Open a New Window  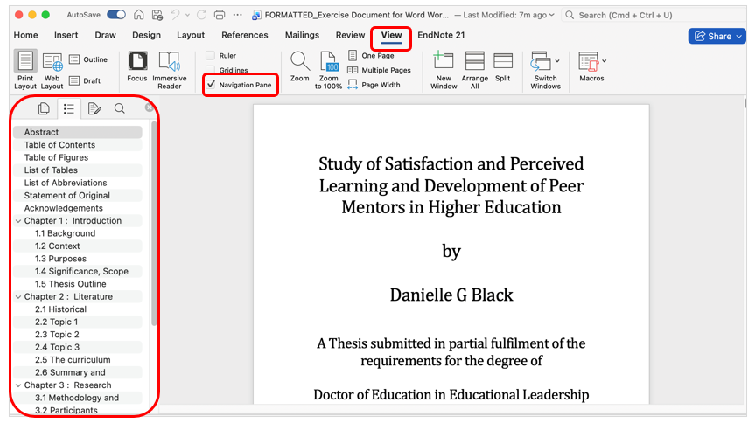(444, 70)
